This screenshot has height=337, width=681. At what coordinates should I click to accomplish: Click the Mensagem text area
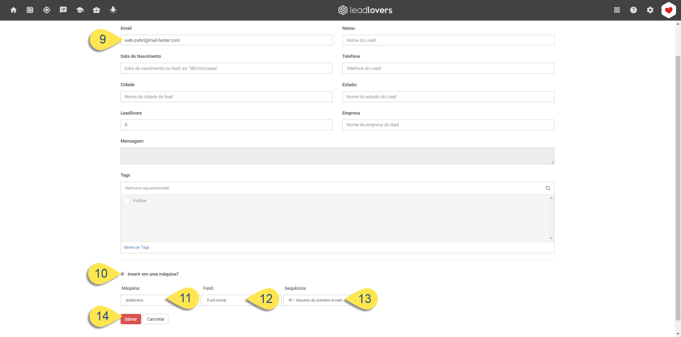tap(337, 156)
